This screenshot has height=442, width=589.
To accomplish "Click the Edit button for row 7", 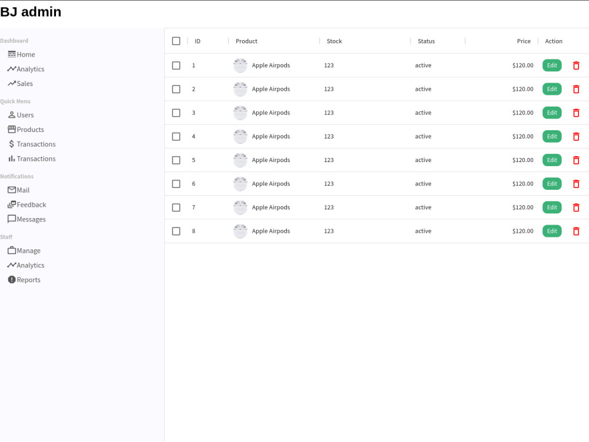I will point(552,207).
